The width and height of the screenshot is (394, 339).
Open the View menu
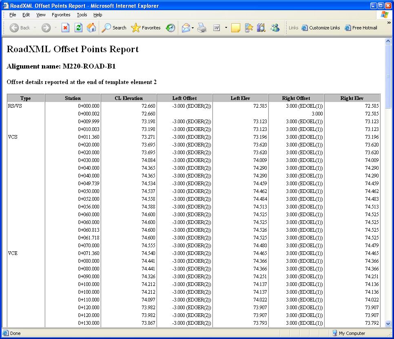[x=41, y=15]
